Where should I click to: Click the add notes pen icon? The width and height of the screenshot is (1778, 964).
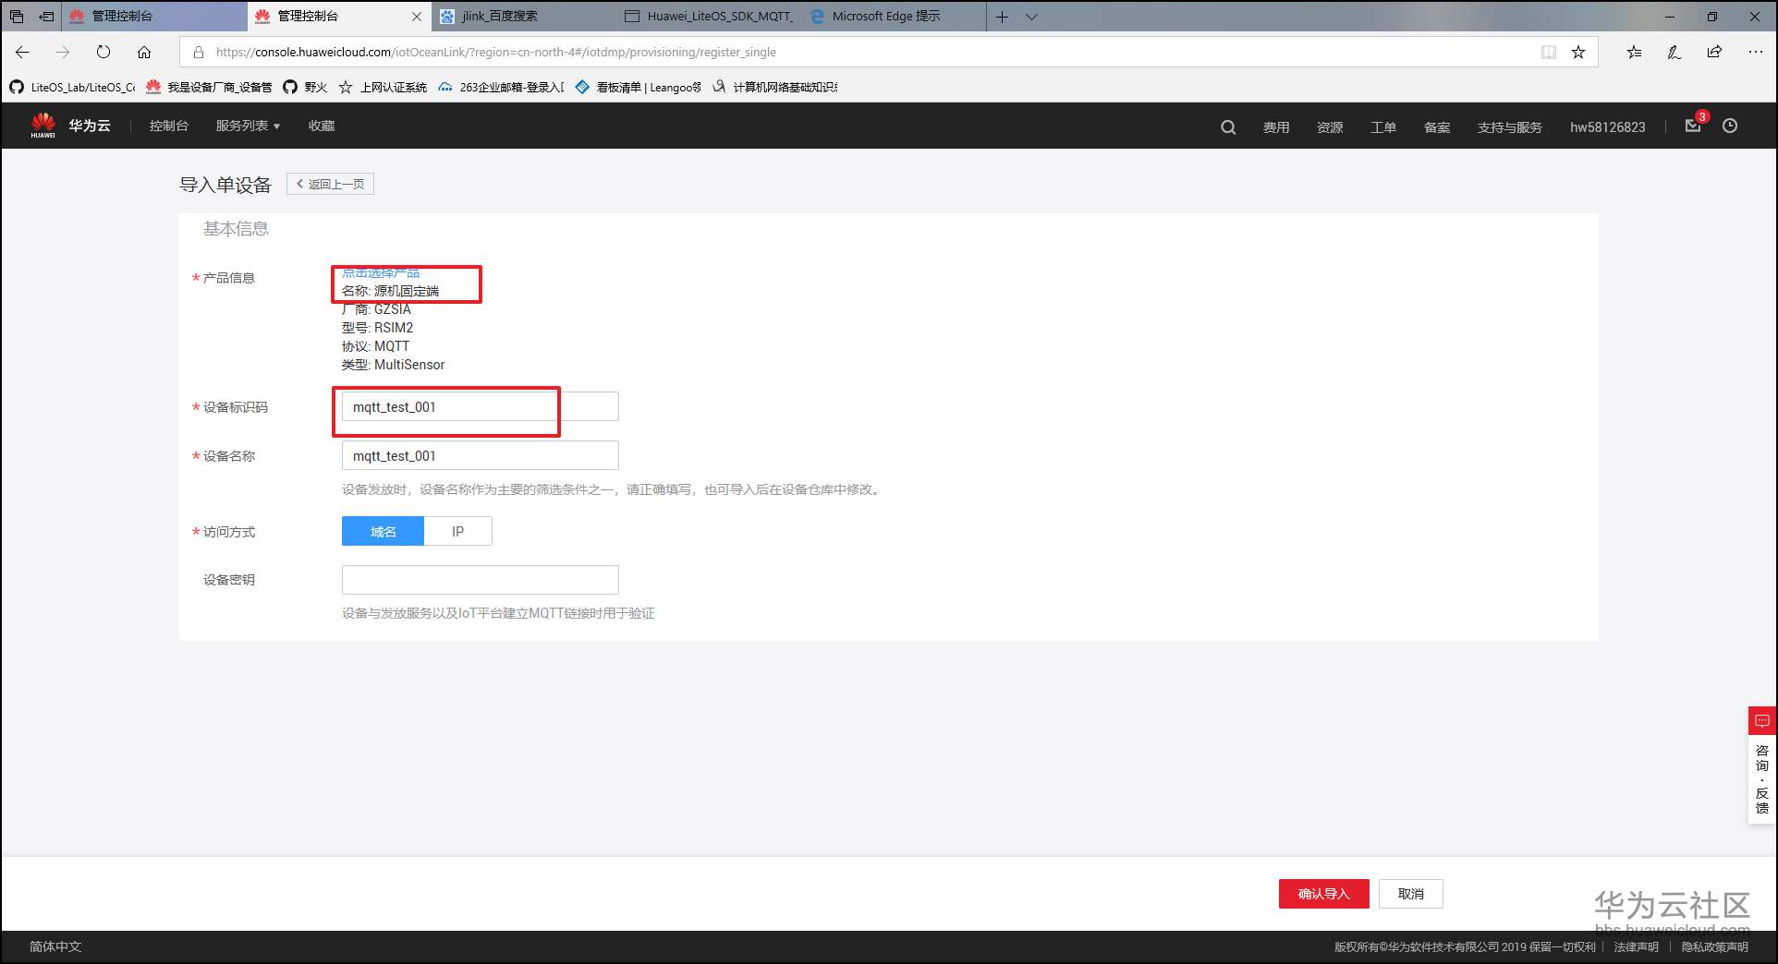click(x=1674, y=52)
